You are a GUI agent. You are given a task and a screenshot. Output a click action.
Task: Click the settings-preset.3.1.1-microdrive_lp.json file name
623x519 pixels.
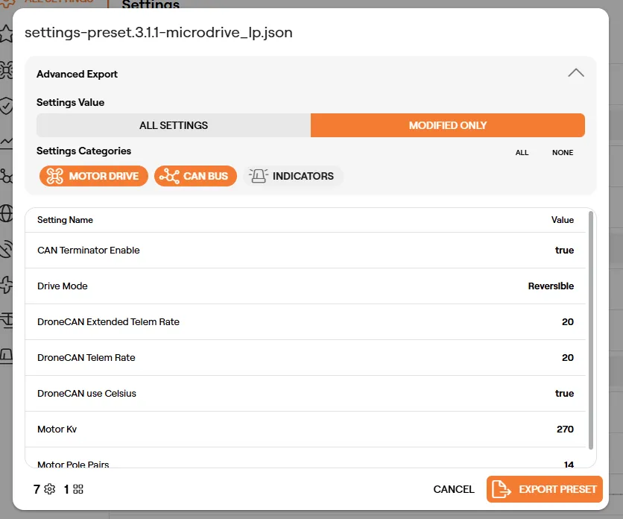(x=159, y=32)
